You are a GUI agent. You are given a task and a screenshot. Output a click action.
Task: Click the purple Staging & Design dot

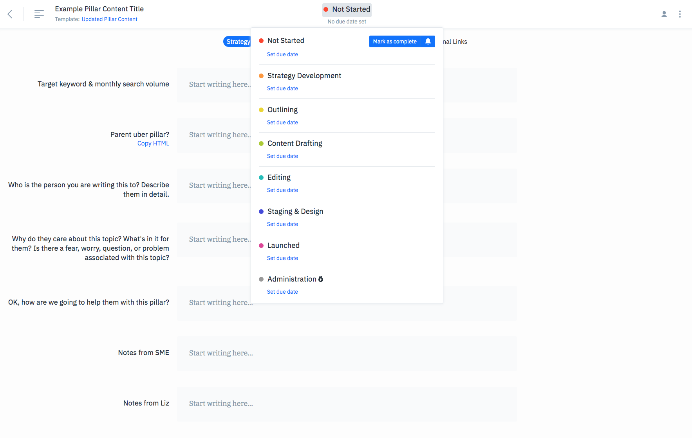point(261,212)
